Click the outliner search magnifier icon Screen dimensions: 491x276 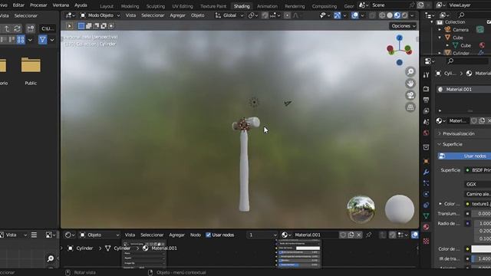(461, 15)
